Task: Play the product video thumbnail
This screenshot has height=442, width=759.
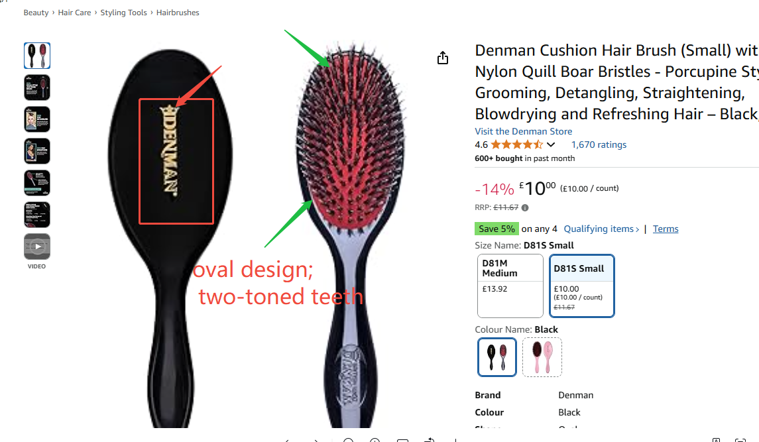Action: coord(36,247)
